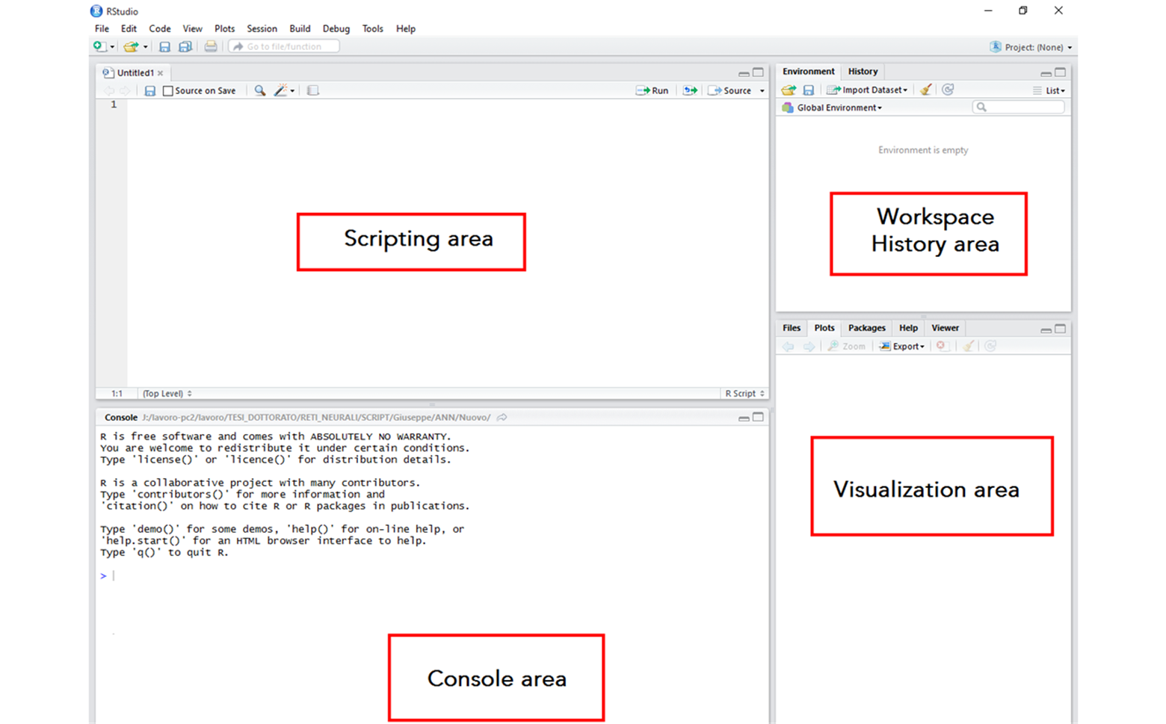The width and height of the screenshot is (1166, 724).
Task: Enable the Source on Save checkbox
Action: pos(168,90)
